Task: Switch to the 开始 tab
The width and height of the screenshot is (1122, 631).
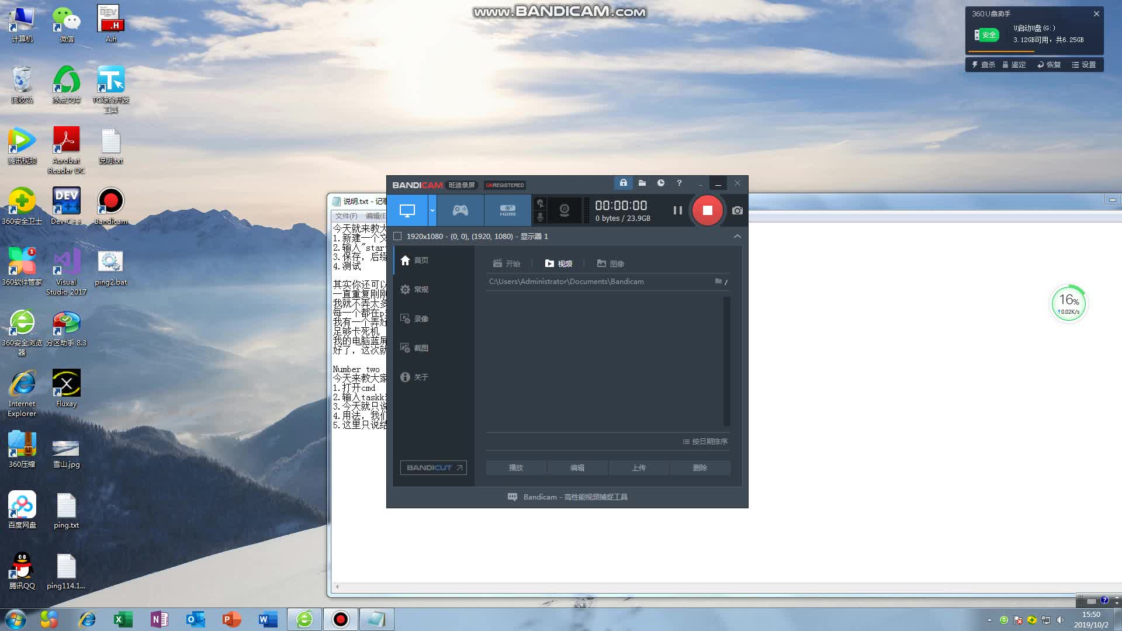Action: tap(506, 264)
